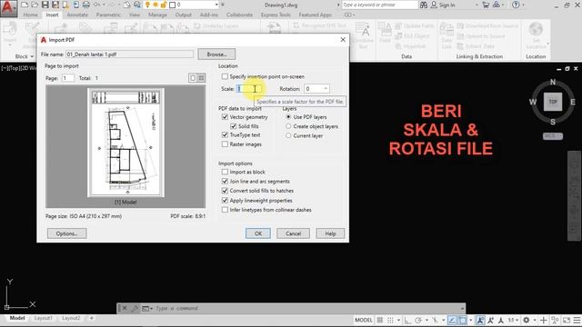Open workspace switching gear icon in the status bar
This screenshot has width=582, height=327.
pos(526,320)
